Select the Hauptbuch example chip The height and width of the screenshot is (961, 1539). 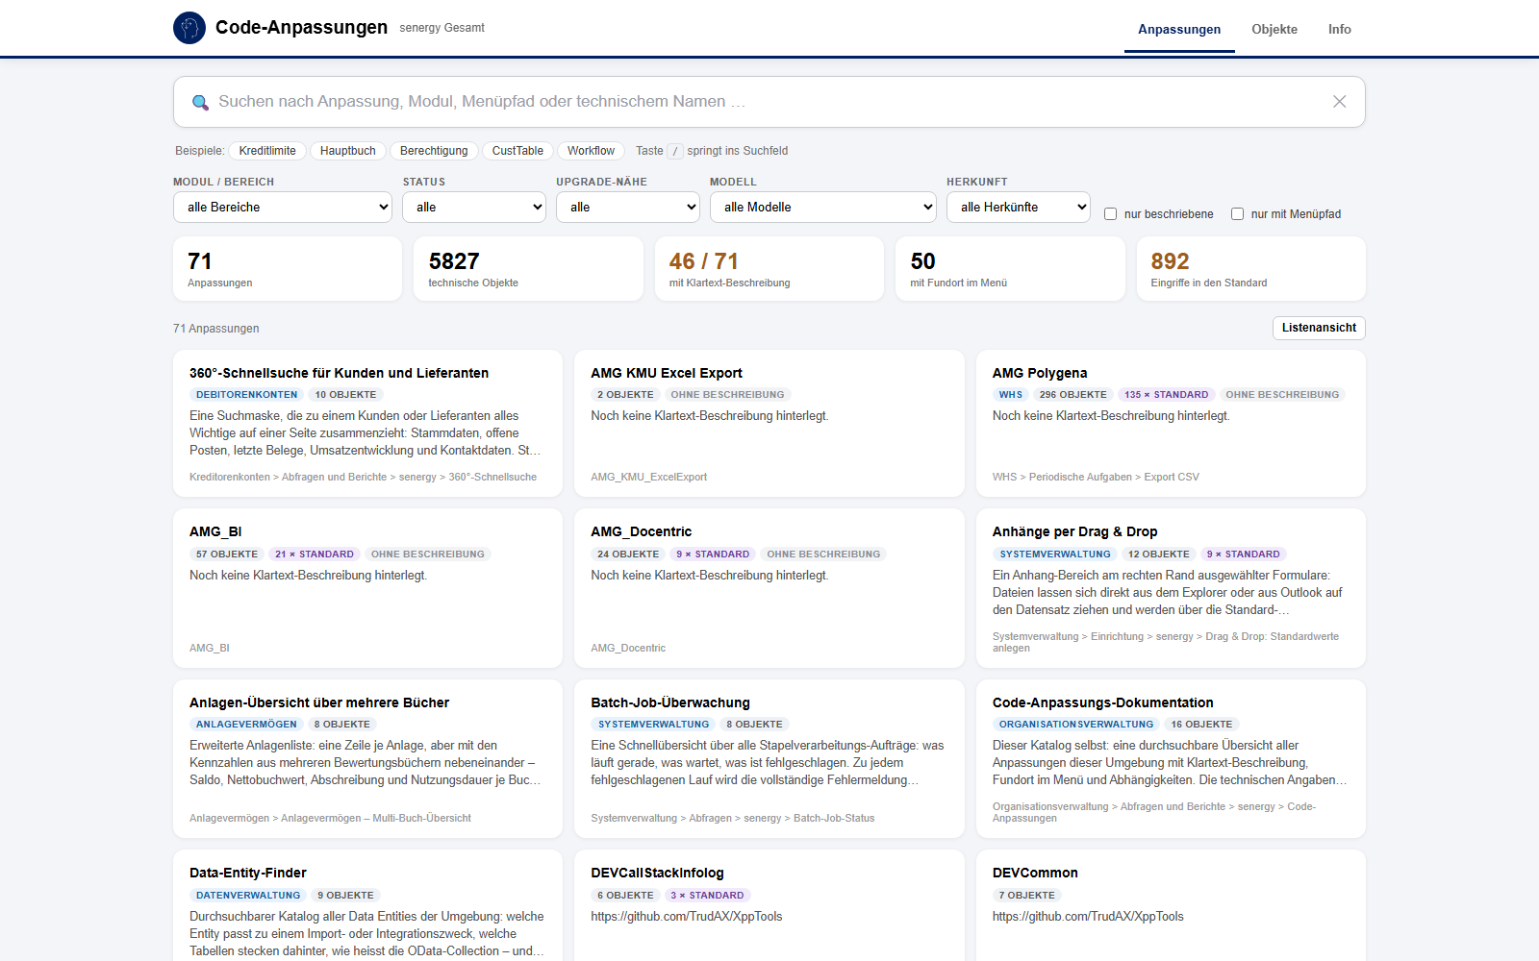coord(348,151)
